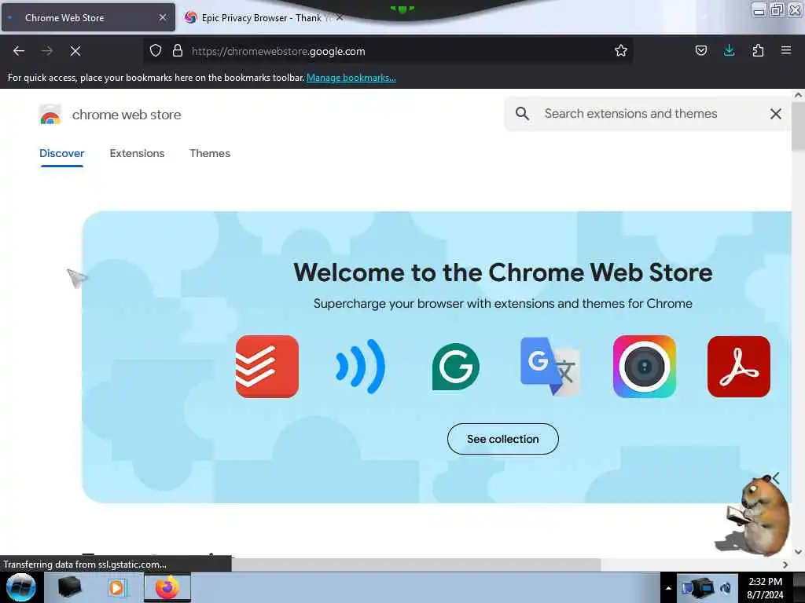The image size is (805, 603).
Task: Open the blue sound waves extension icon
Action: 360,367
